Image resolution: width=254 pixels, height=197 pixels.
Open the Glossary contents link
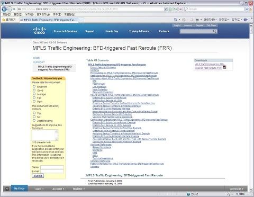click(95, 167)
